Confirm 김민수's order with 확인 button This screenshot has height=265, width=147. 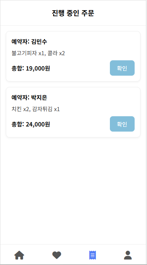122,68
